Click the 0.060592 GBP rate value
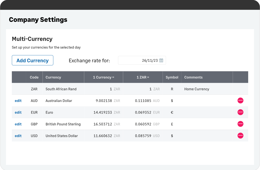 147,124
